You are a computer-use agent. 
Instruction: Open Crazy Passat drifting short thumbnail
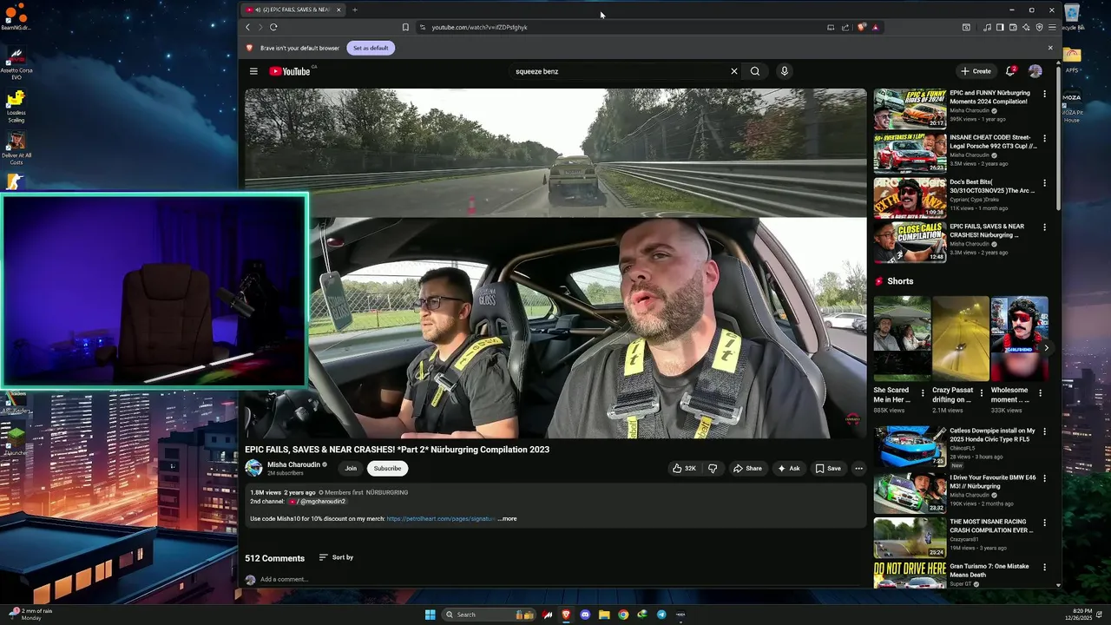coord(960,339)
